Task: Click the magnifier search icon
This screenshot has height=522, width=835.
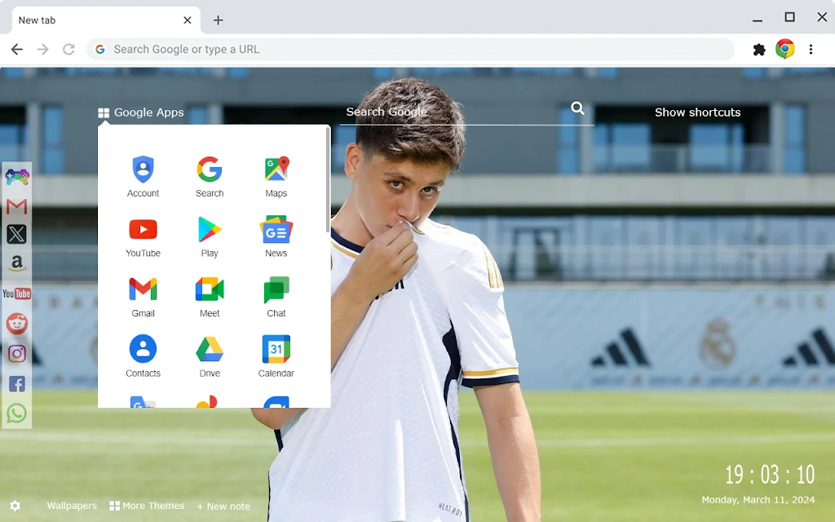Action: (x=578, y=108)
